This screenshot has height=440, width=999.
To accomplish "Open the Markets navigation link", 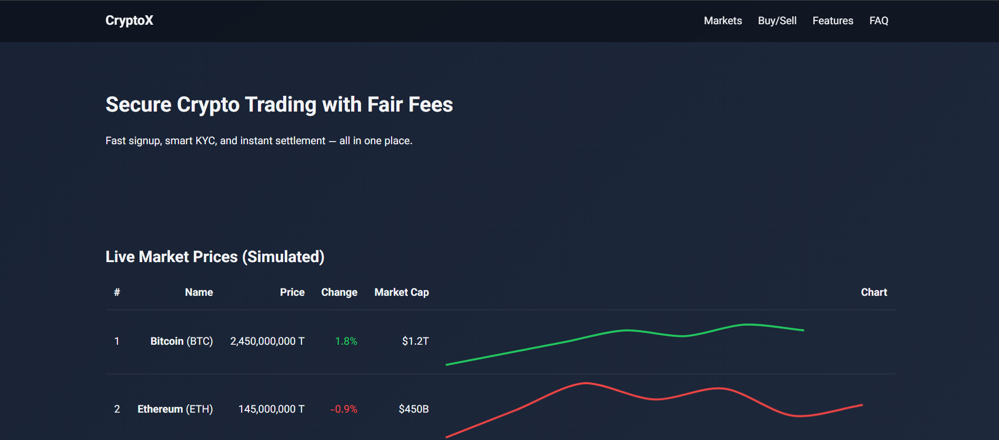I will tap(723, 21).
